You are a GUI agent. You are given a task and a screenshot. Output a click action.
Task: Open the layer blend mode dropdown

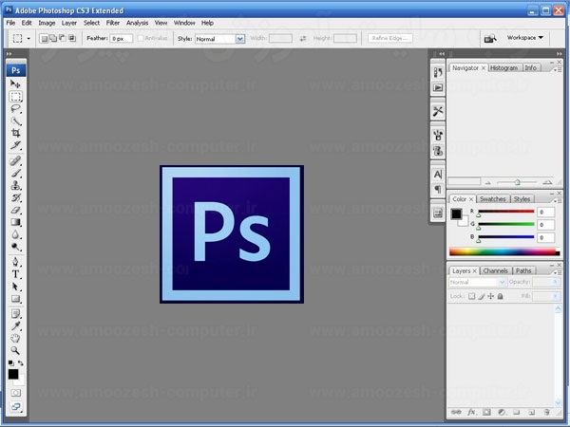[477, 282]
